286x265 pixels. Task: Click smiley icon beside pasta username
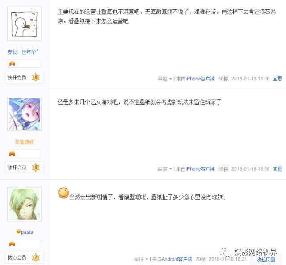(18, 231)
